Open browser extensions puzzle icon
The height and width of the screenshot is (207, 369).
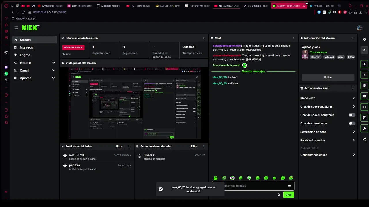click(350, 12)
